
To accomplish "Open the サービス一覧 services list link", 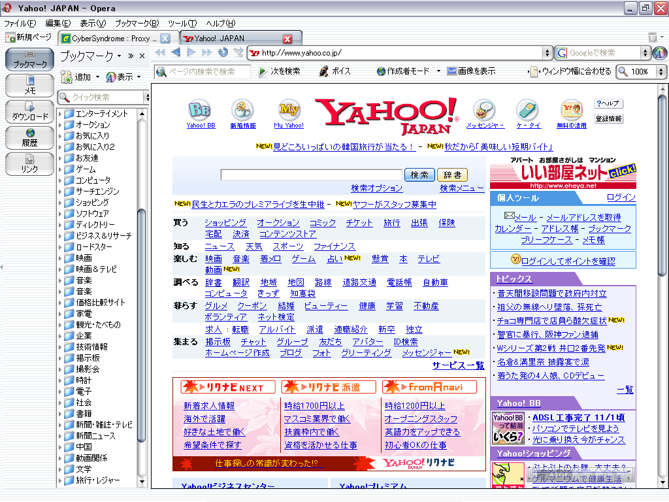I will click(x=458, y=365).
